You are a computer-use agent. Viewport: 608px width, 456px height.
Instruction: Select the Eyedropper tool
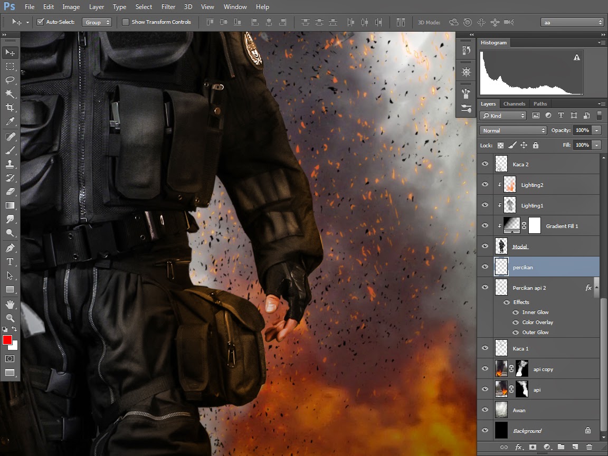click(x=10, y=122)
